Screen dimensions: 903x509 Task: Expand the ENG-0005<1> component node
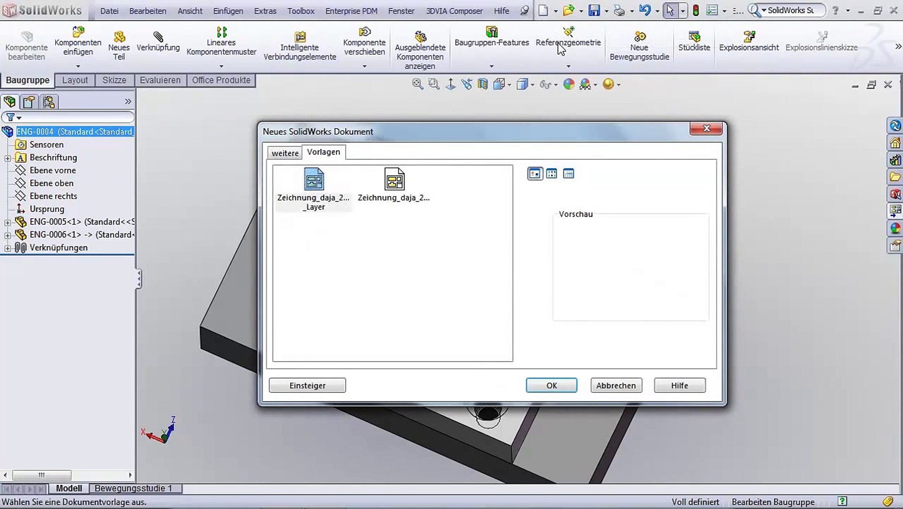[8, 222]
